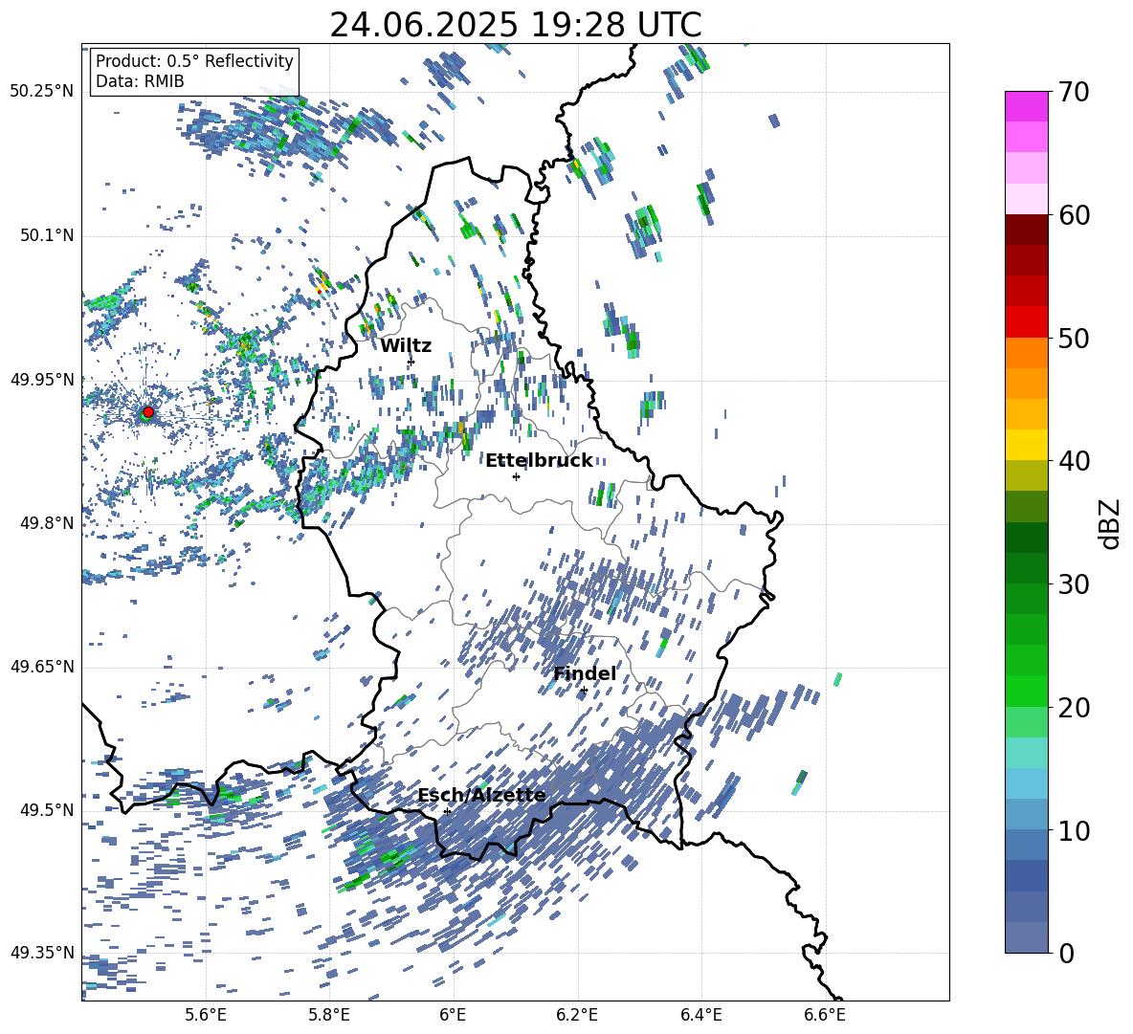Image resolution: width=1133 pixels, height=1034 pixels.
Task: Click the dark maroon colorbar segment below 60
Action: [1026, 229]
